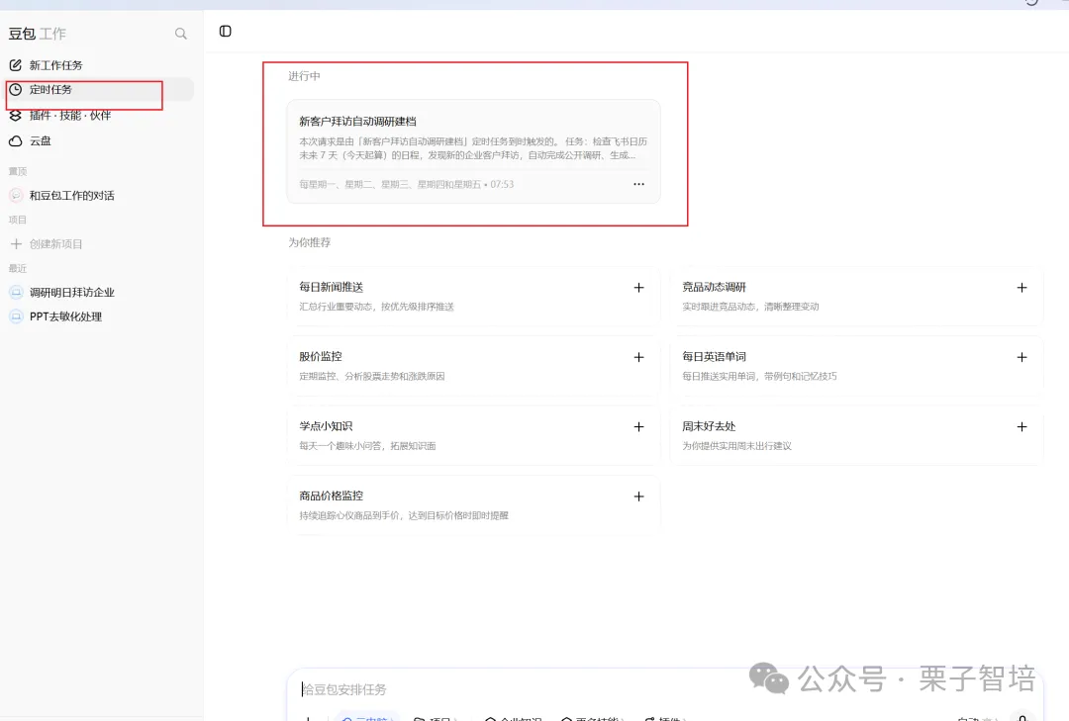Screen dimensions: 1069x721
Task: Add the 竞品动态调研 task with its plus
Action: tap(1021, 288)
